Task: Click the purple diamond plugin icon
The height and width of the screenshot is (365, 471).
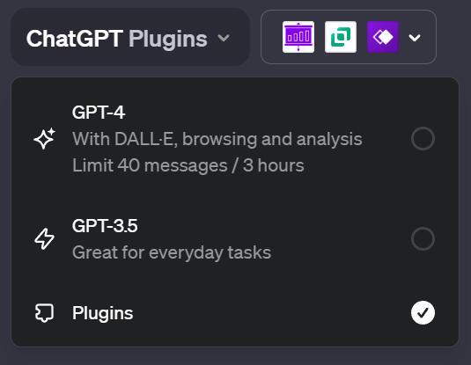Action: pyautogui.click(x=383, y=37)
